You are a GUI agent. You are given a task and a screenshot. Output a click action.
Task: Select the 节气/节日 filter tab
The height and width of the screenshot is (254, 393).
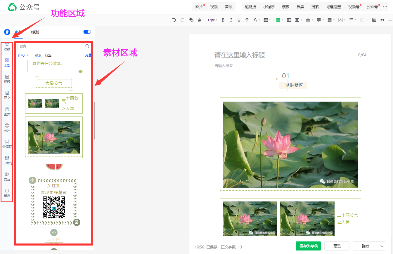(x=24, y=55)
